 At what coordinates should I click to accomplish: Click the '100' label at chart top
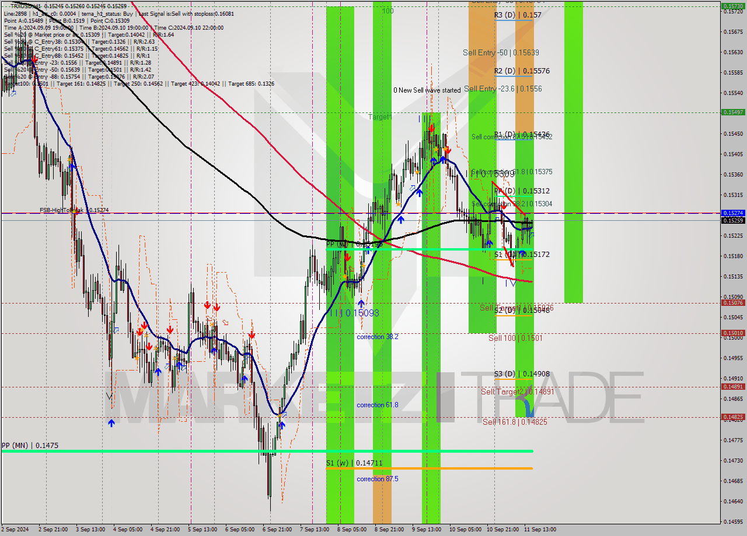click(x=388, y=11)
